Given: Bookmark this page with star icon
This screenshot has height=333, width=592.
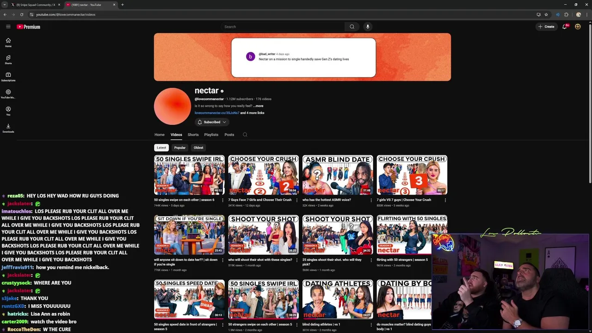Looking at the screenshot, I should click(x=546, y=14).
